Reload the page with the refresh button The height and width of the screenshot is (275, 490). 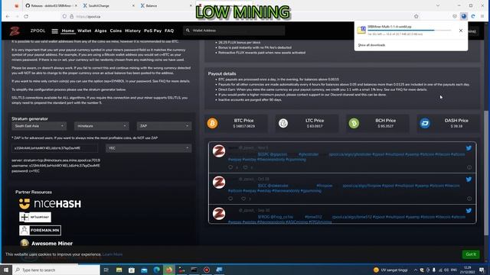pos(26,16)
